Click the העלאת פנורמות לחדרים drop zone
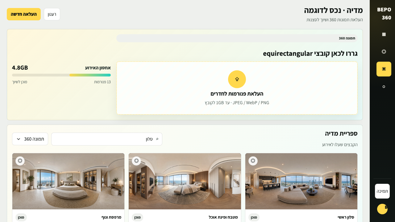Screen dimensions: 395x222 (237, 88)
